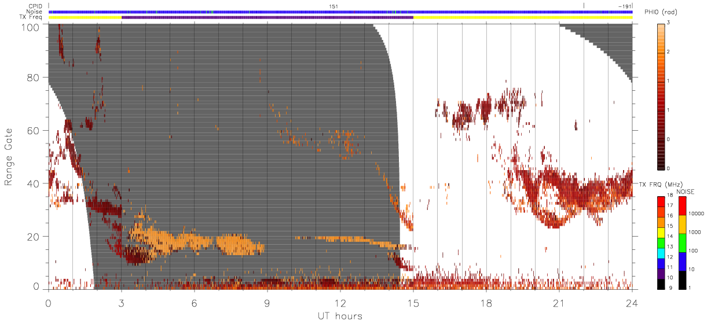This screenshot has width=711, height=328.
Task: Click the '2' tick on PHI0 colorbar
Action: pos(668,53)
